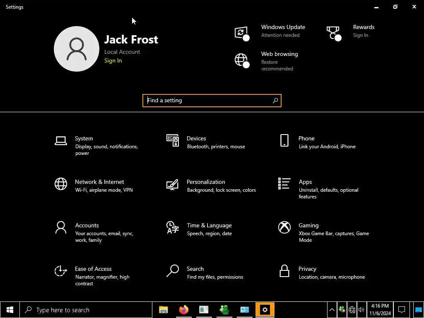Click the text 'Speech, region, date'
424x318 pixels.
tap(209, 234)
